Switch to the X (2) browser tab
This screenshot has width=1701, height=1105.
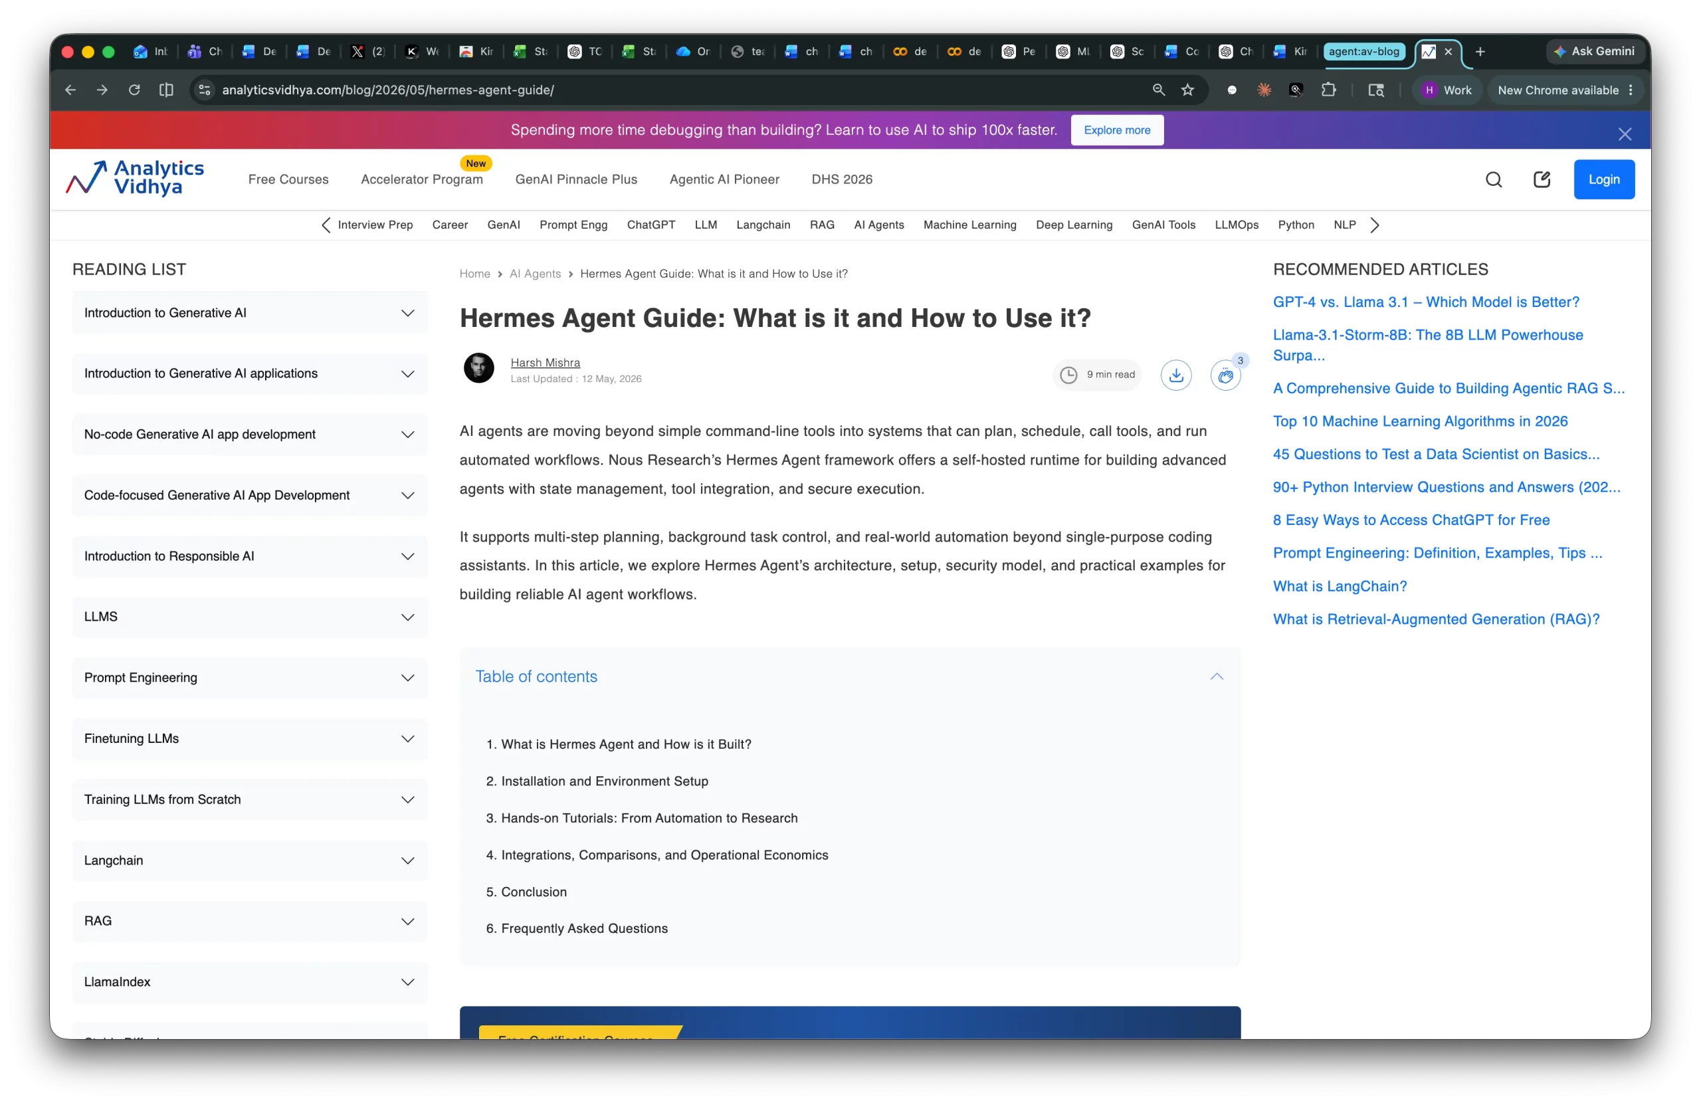369,51
